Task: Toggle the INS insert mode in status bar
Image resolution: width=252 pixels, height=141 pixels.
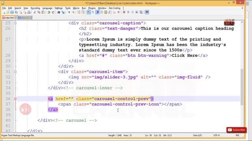Action: (237, 136)
